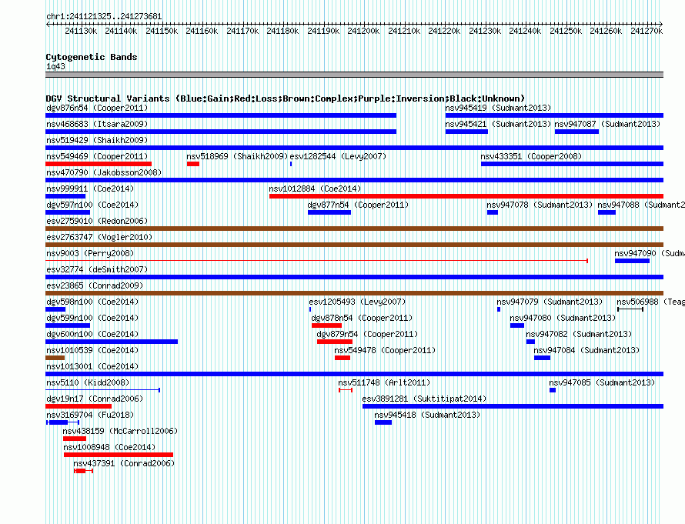Select the nsv947082 (Sudmant2013) label
685x524 pixels.
point(579,334)
